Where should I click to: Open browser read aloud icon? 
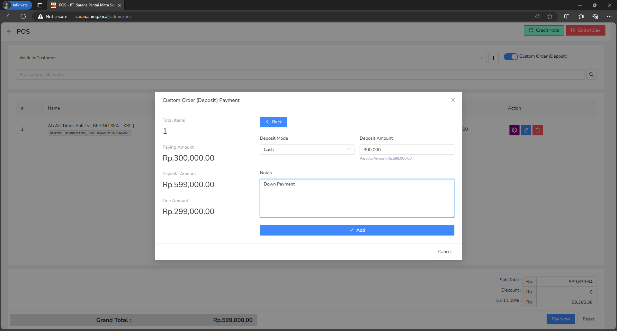pos(537,16)
